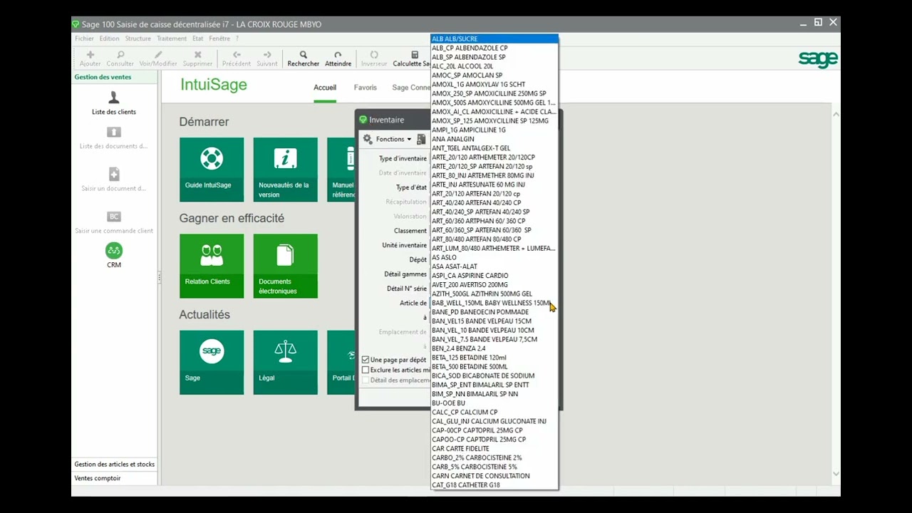Select AMOC_SP AMOCLAN SP item
Image resolution: width=912 pixels, height=513 pixels.
[494, 76]
